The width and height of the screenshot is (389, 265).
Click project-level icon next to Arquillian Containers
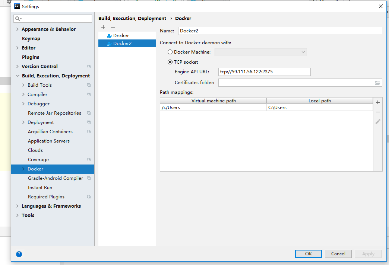[89, 132]
